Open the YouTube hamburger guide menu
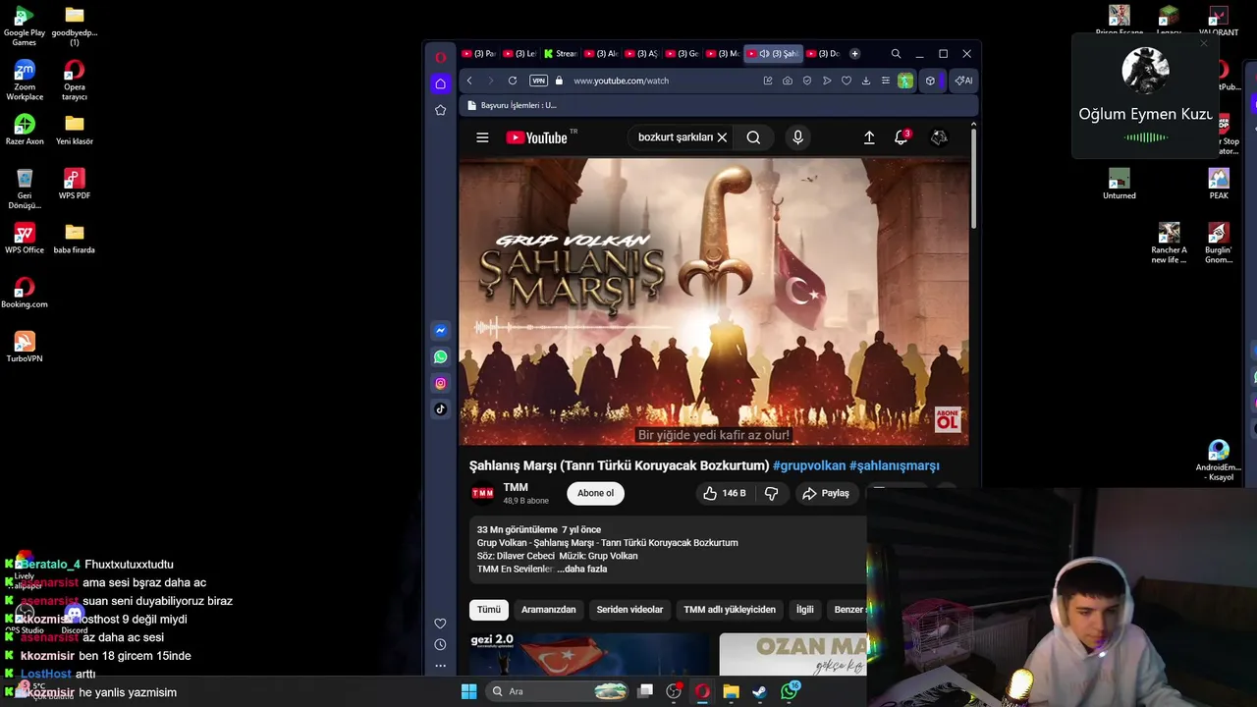 point(482,137)
